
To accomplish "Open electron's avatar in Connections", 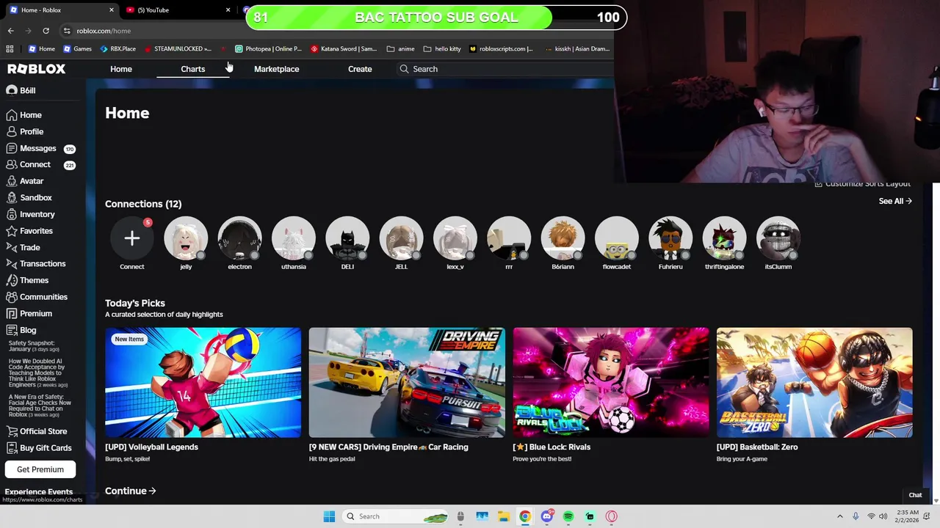I will pyautogui.click(x=239, y=238).
